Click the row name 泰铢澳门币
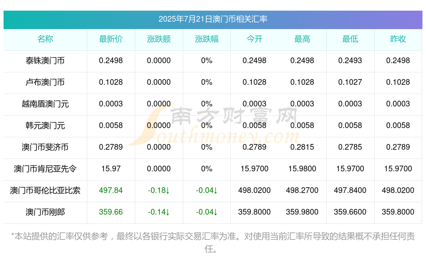This screenshot has height=260, width=426. (45, 61)
